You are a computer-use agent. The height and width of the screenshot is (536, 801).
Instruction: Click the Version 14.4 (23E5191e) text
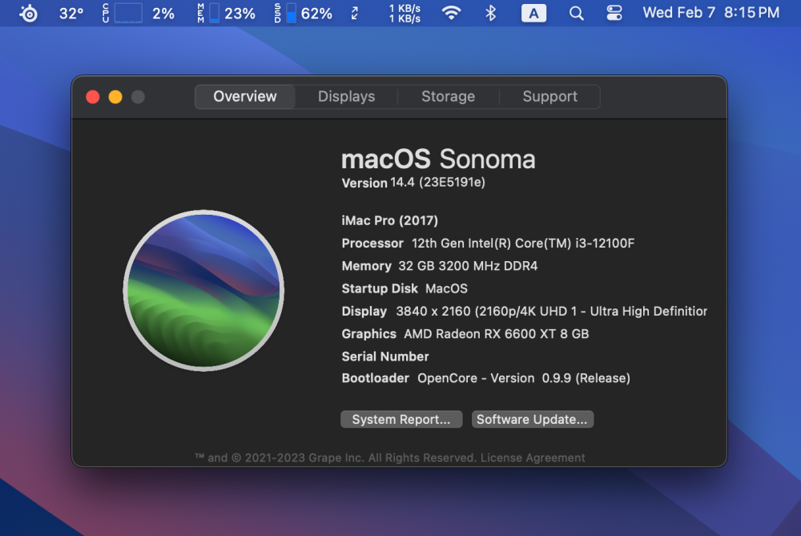[413, 183]
